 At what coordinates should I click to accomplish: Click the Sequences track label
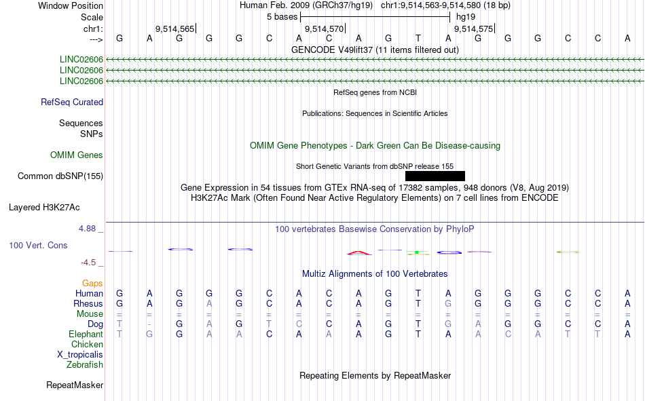[81, 123]
